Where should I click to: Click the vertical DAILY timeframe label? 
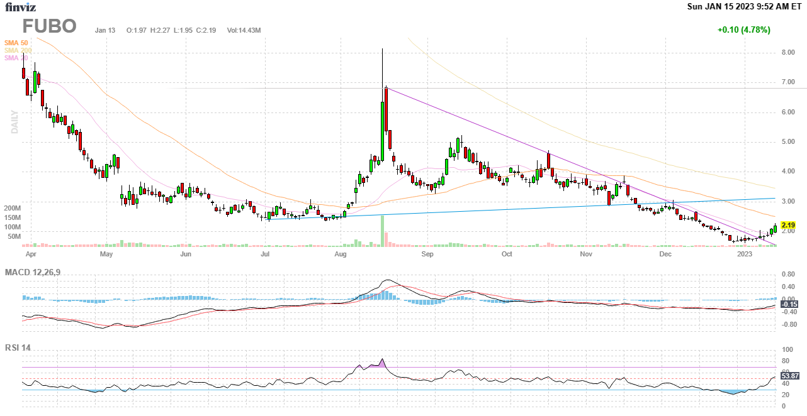14,122
